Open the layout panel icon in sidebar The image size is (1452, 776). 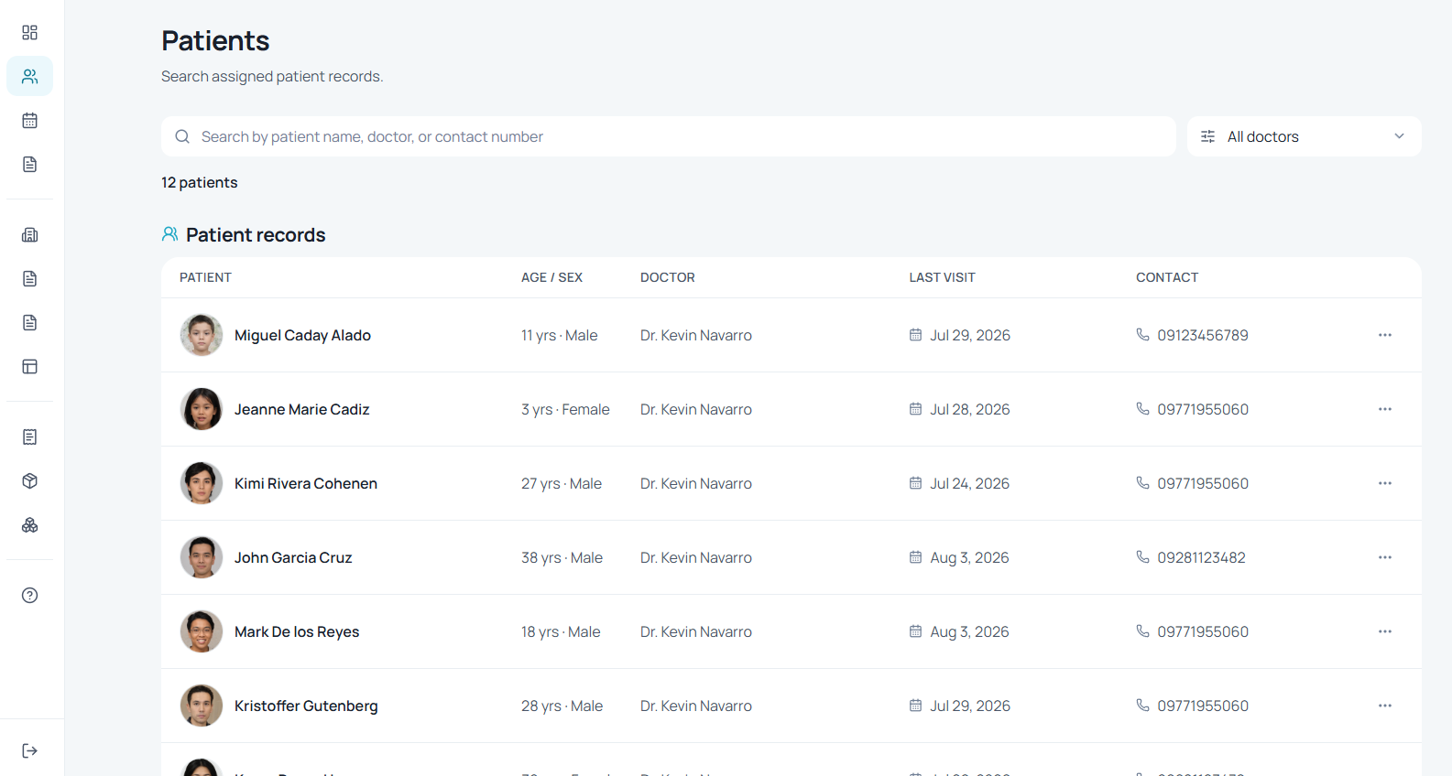click(x=29, y=366)
